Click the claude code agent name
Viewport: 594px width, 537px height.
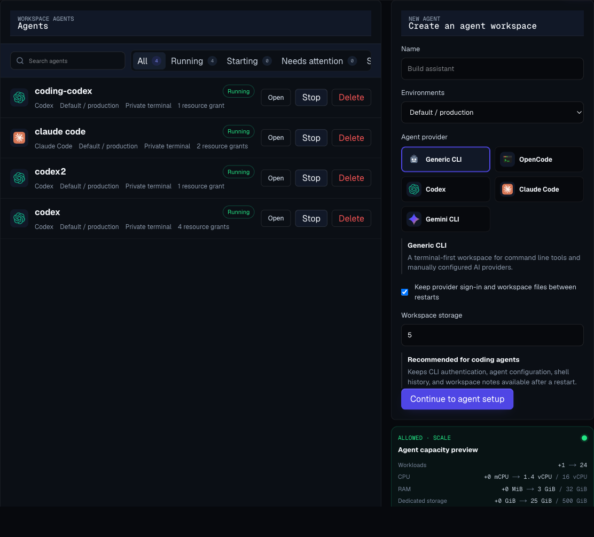60,132
